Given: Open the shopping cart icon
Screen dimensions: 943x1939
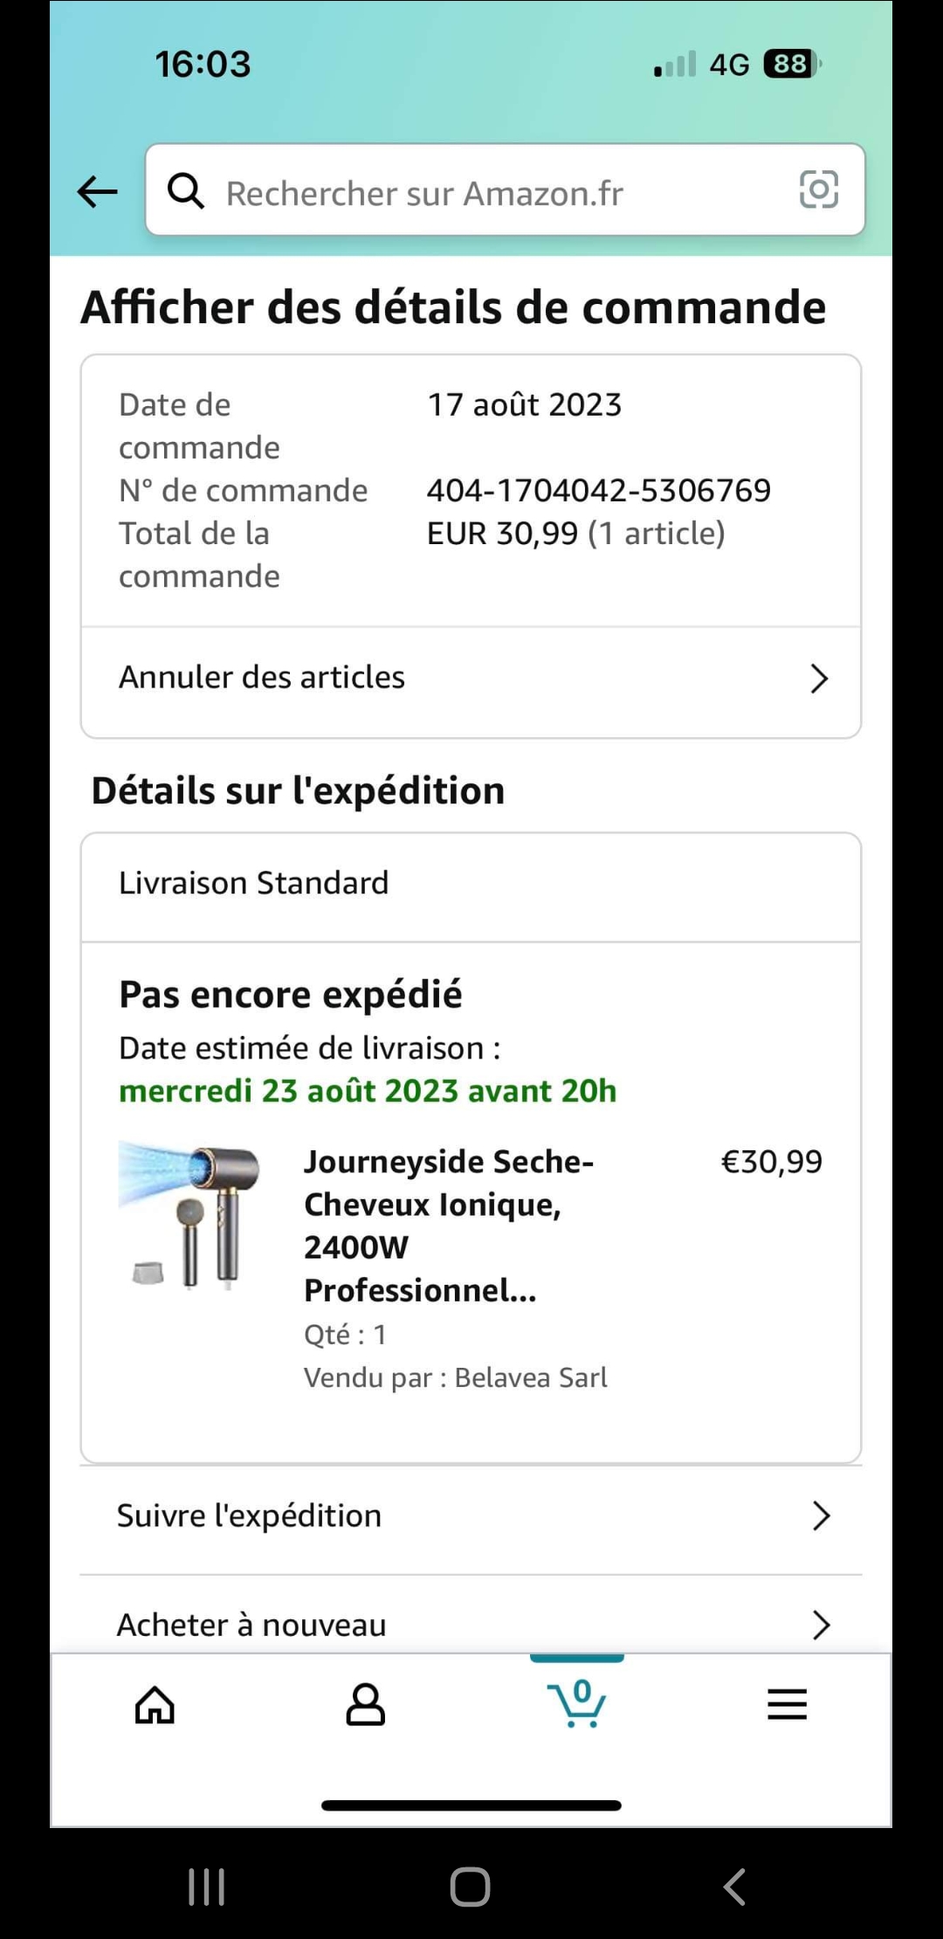Looking at the screenshot, I should (576, 1702).
